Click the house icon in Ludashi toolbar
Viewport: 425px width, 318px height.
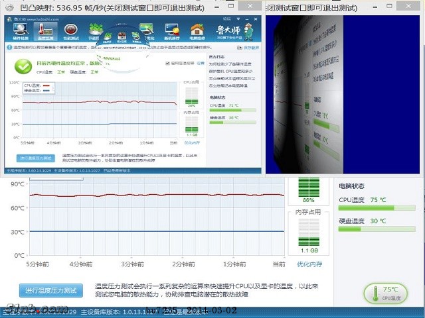coord(197,31)
